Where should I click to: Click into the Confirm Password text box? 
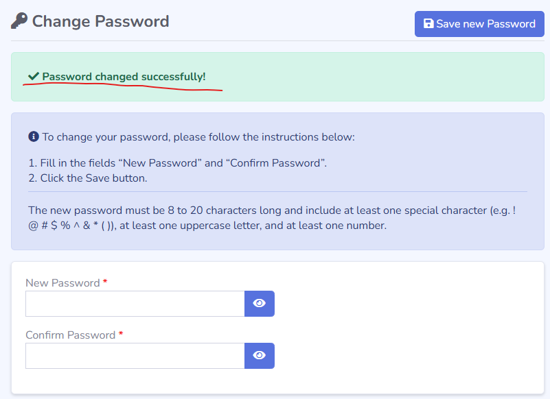coord(135,356)
